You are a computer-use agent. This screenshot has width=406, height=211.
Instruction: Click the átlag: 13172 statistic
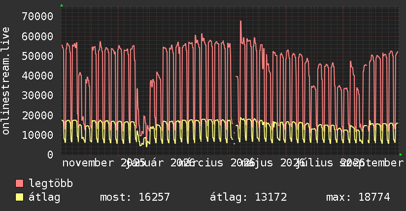(248, 197)
